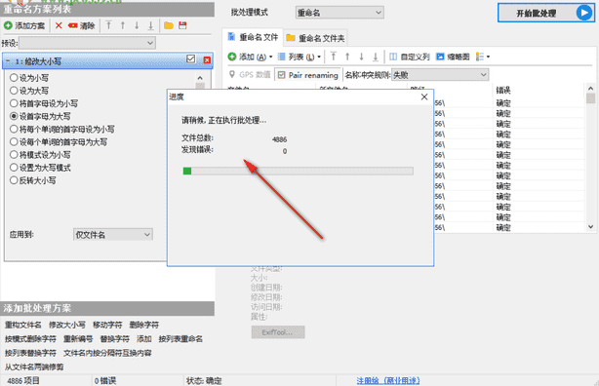Move scheme to bottom in scheme toolbar
This screenshot has height=386, width=599.
tap(151, 25)
